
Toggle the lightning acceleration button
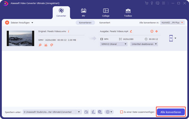point(93,112)
